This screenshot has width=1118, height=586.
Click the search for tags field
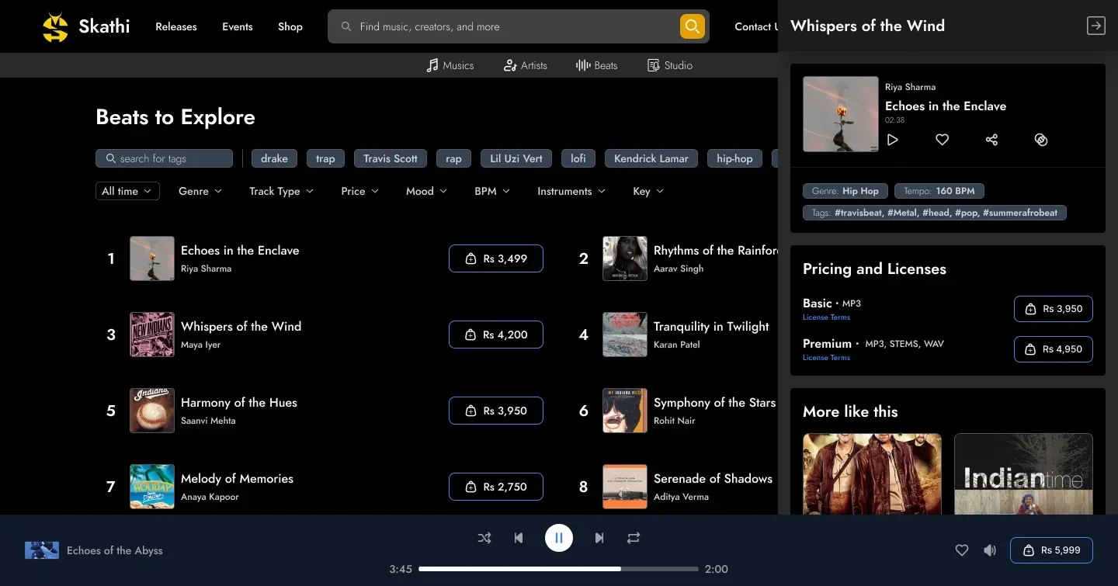(x=164, y=158)
